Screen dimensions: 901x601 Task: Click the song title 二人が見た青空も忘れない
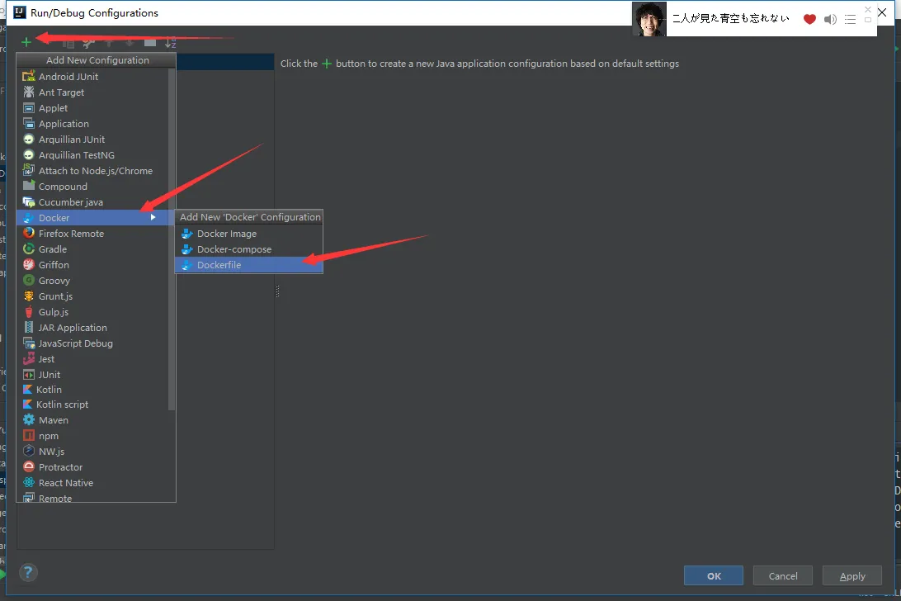coord(731,18)
